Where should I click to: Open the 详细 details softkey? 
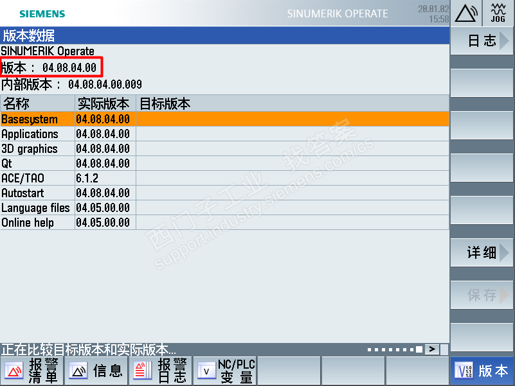tap(481, 252)
